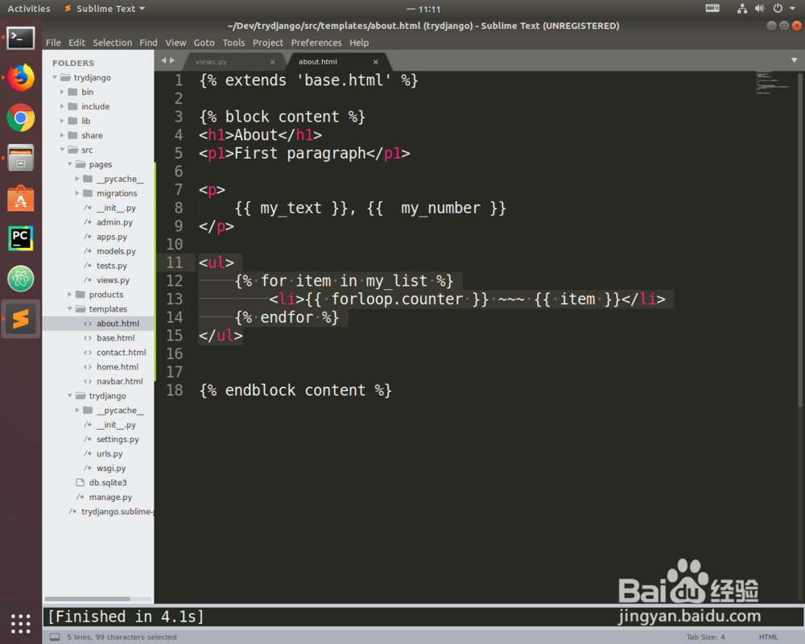The width and height of the screenshot is (805, 644).
Task: Click the Tab Size: 4 indicator
Action: pos(705,637)
